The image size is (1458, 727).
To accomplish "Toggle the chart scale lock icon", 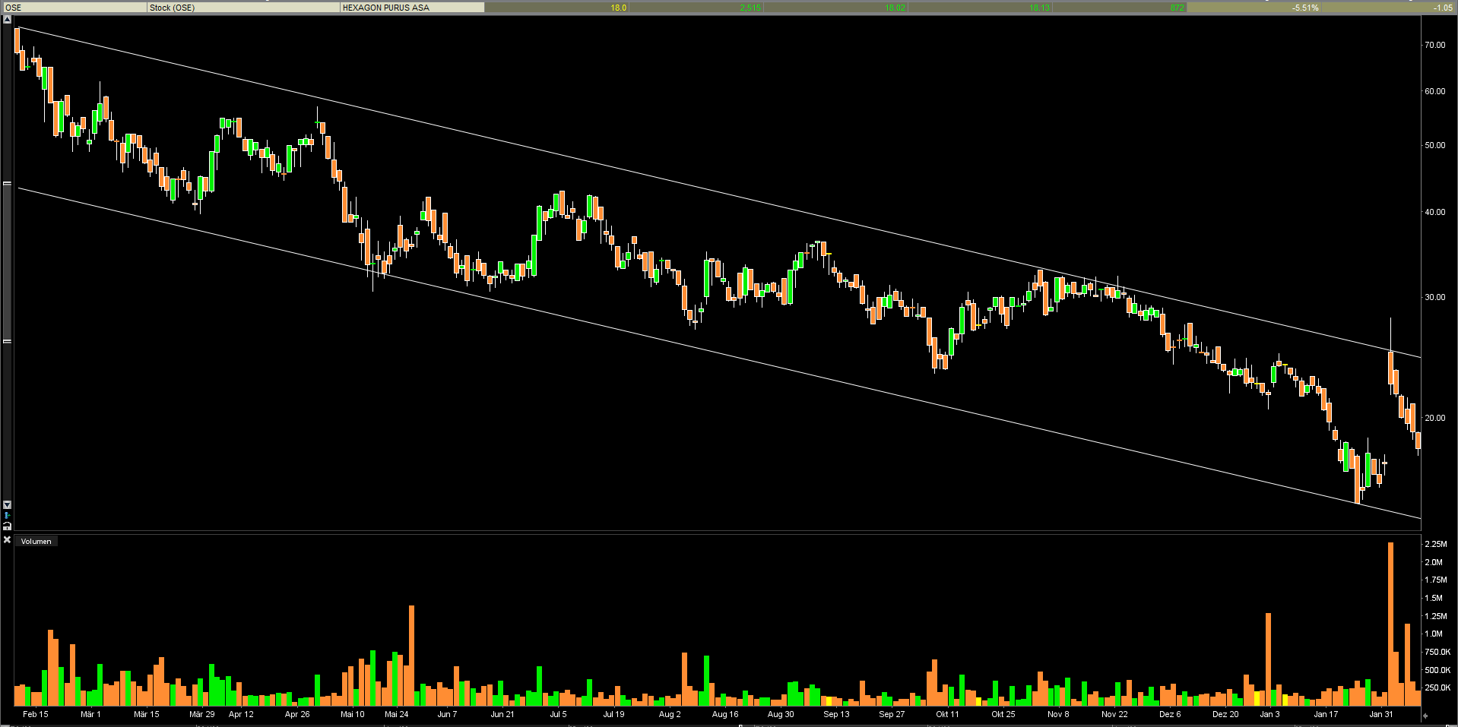I will point(7,526).
